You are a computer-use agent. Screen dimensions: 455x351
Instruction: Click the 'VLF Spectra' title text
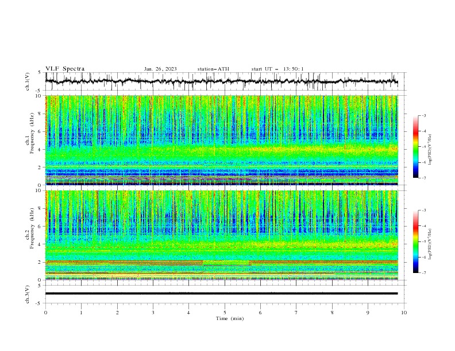[65, 69]
